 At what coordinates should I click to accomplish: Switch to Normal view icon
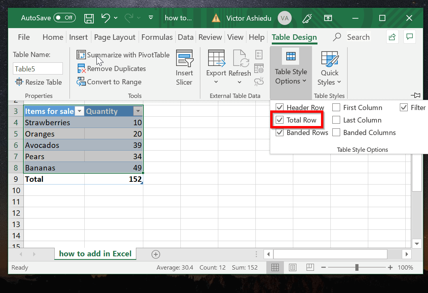(275, 267)
